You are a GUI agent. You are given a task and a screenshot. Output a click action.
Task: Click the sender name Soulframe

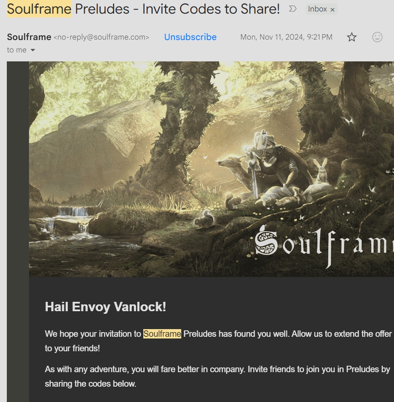(29, 37)
